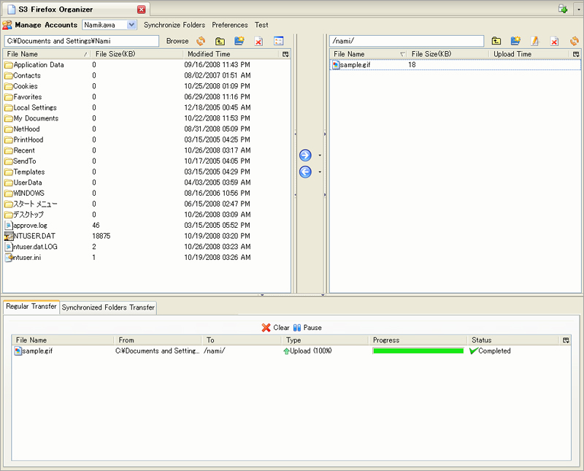Open the tab list dropdown arrow
Viewport: 584px width, 471px height.
578,9
